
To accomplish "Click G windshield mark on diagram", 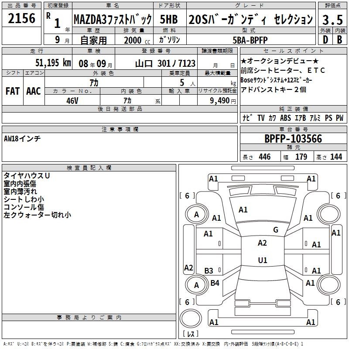I will (276, 230).
